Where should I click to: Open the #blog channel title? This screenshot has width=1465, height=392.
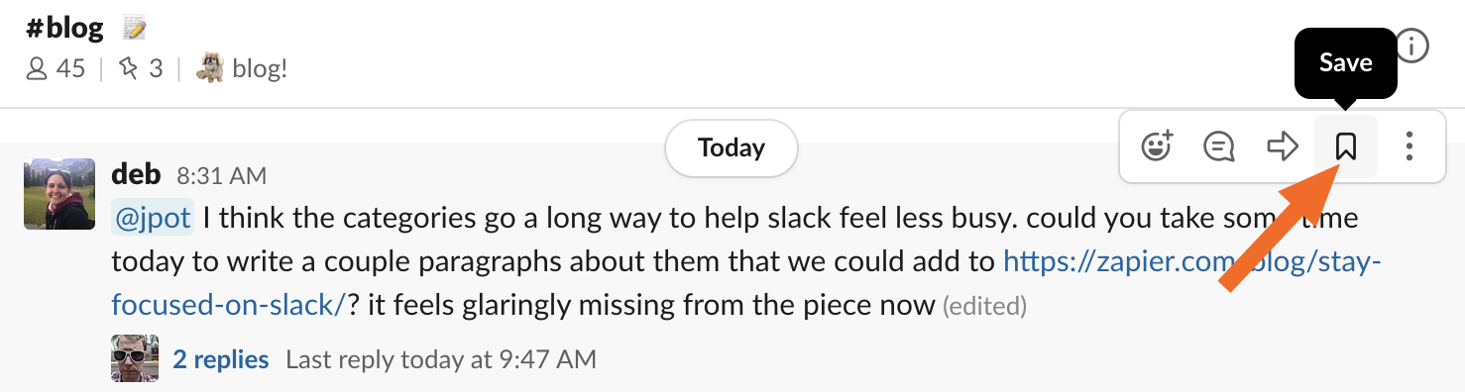(65, 28)
